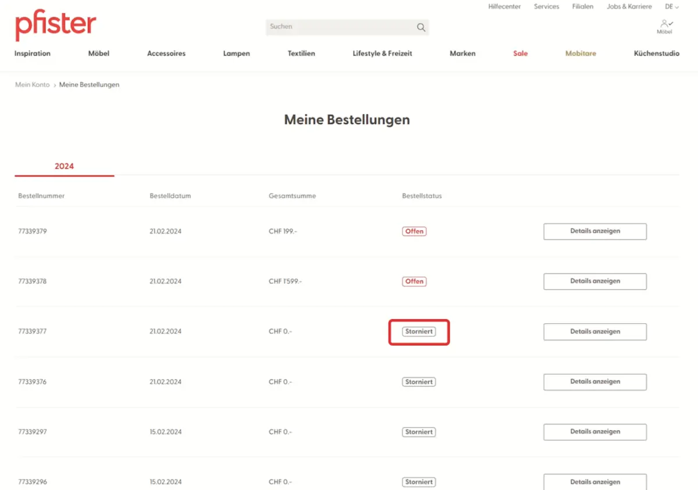Expand the DE language dropdown
The height and width of the screenshot is (490, 698).
(672, 6)
